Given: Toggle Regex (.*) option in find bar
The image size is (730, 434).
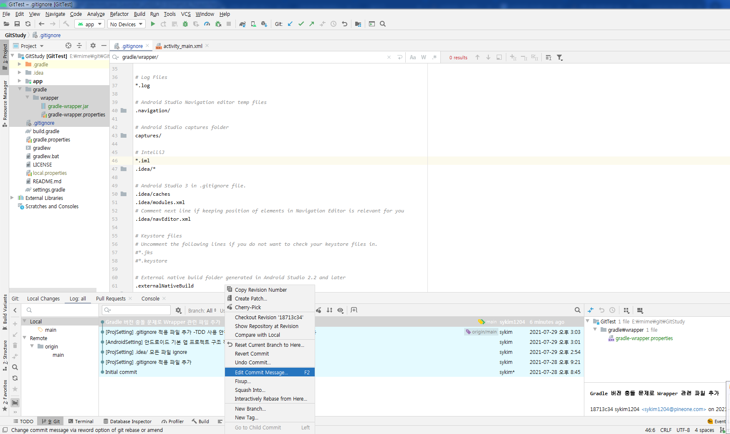Looking at the screenshot, I should (x=434, y=57).
